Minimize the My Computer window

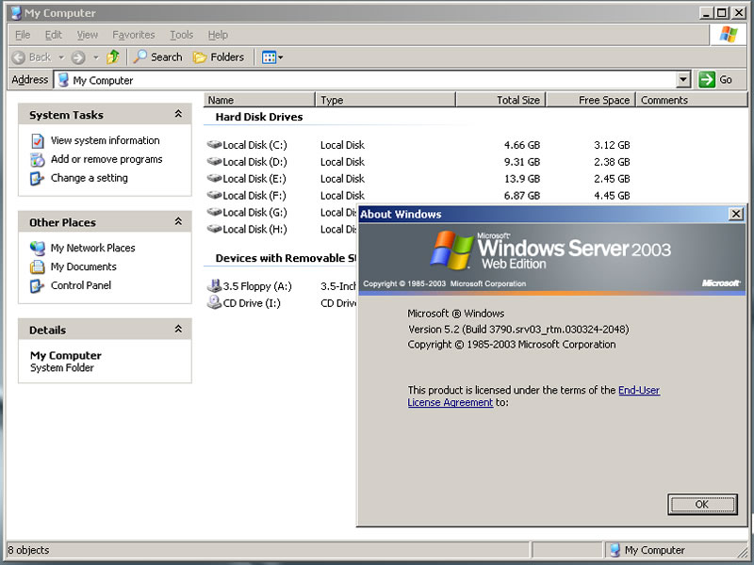pyautogui.click(x=705, y=12)
